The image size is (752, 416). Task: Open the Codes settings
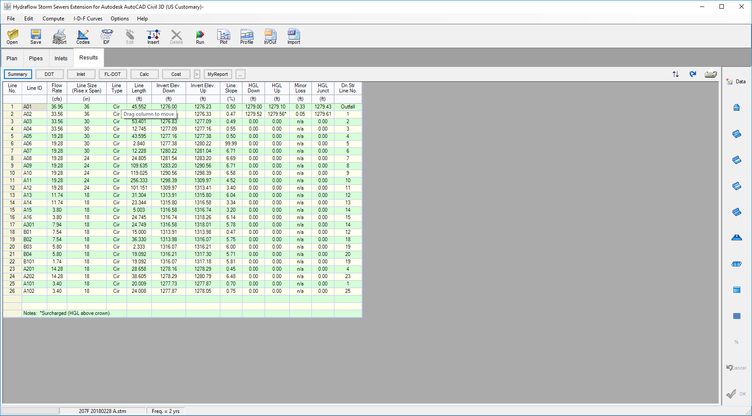point(82,36)
